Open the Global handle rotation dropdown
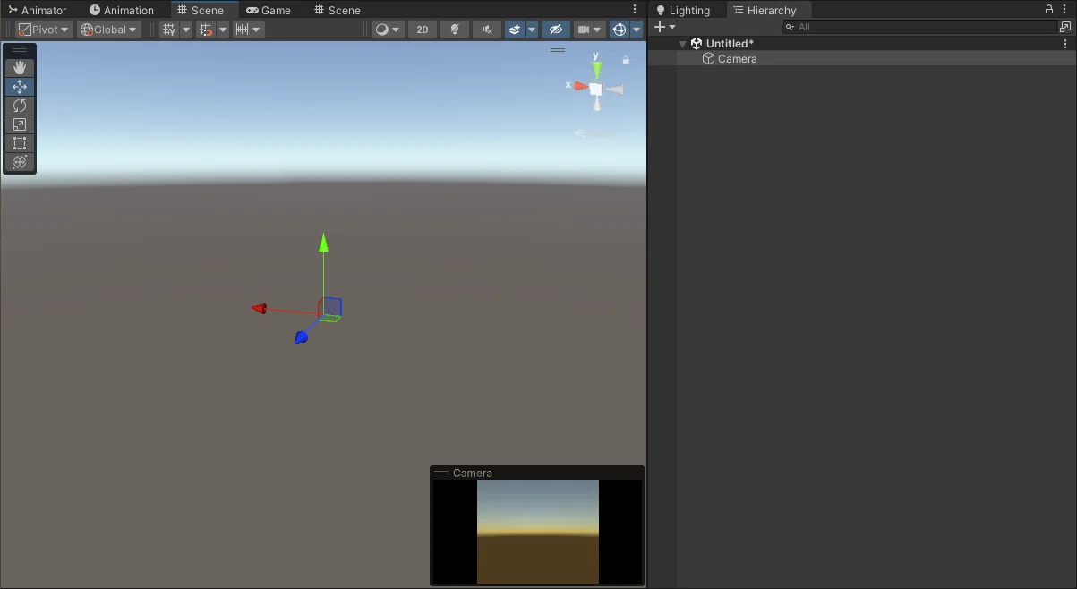Viewport: 1077px width, 589px height. [109, 30]
